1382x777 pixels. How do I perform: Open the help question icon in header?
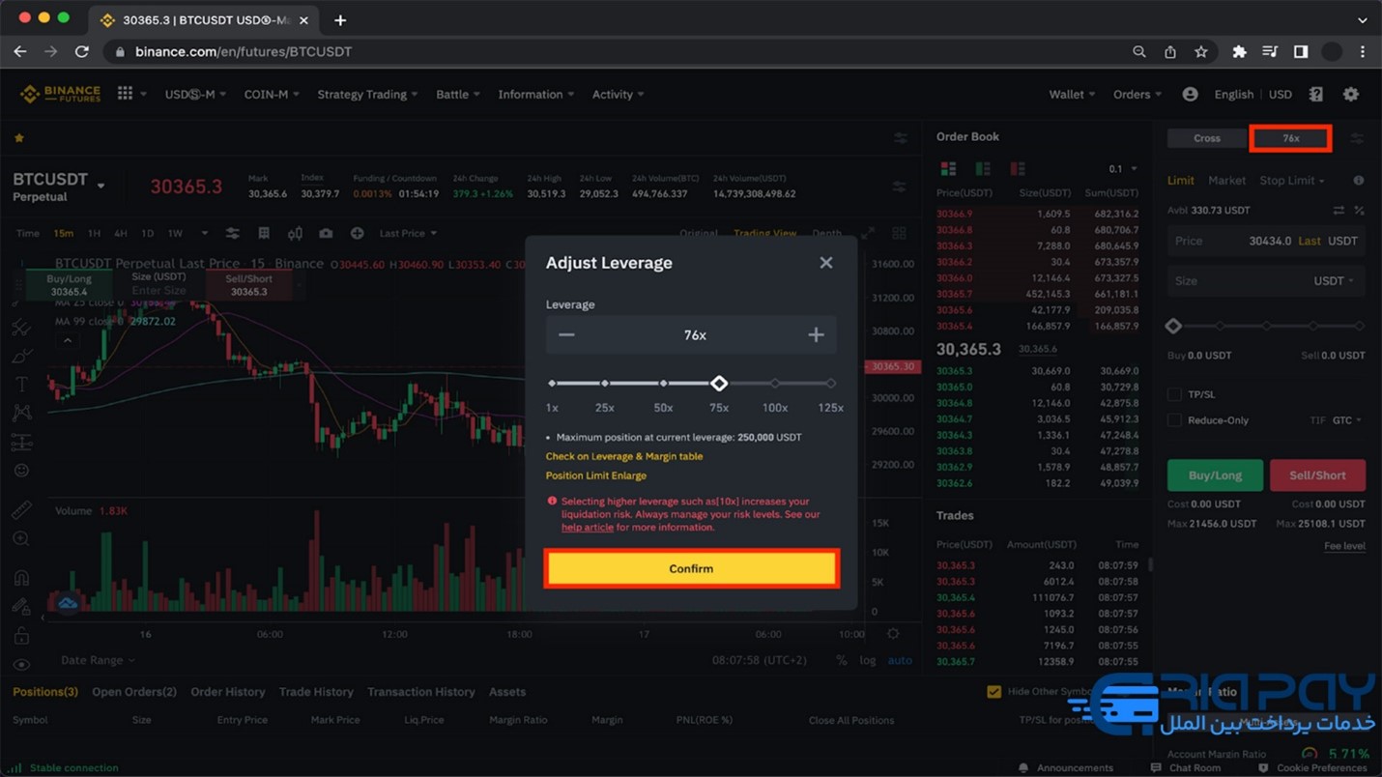click(x=1315, y=94)
